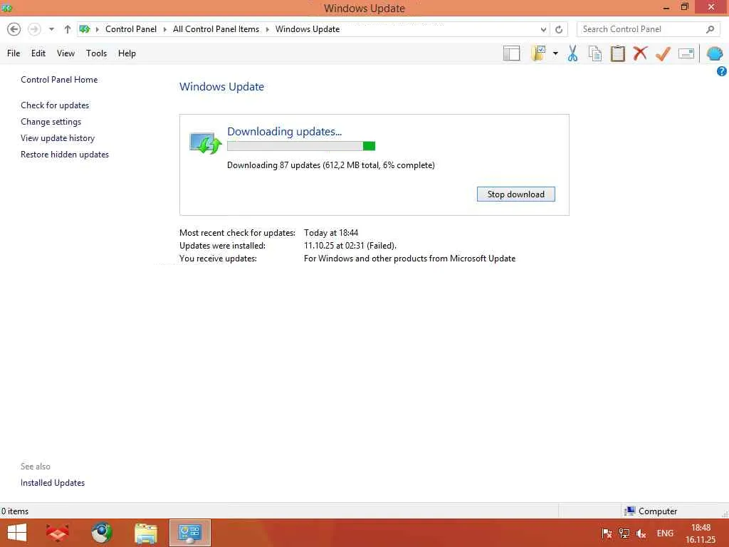The image size is (729, 547).
Task: Open the Windows Start button
Action: (x=17, y=533)
